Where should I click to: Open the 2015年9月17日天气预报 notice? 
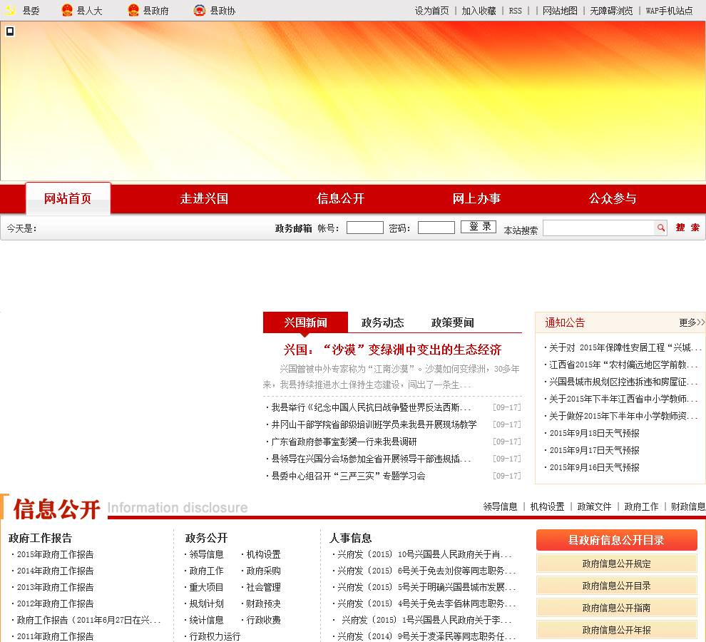(x=594, y=451)
